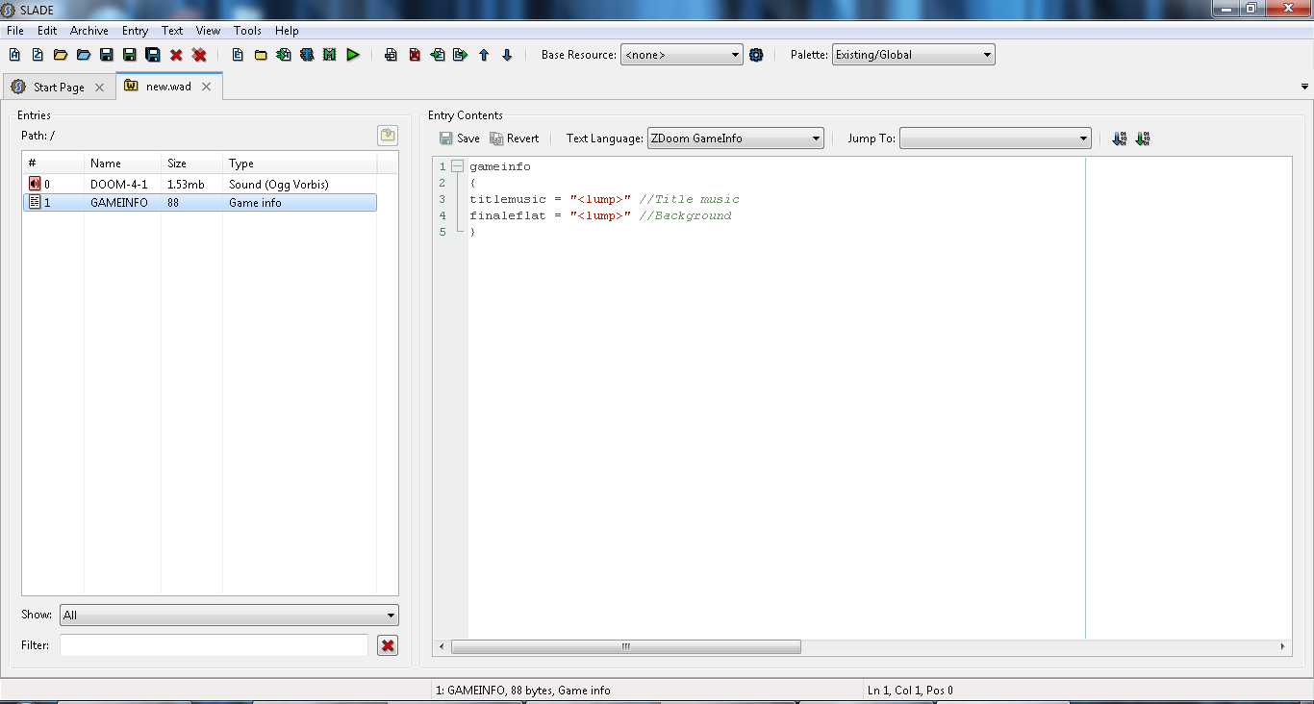The image size is (1314, 704).
Task: Open the Text menu
Action: [172, 31]
